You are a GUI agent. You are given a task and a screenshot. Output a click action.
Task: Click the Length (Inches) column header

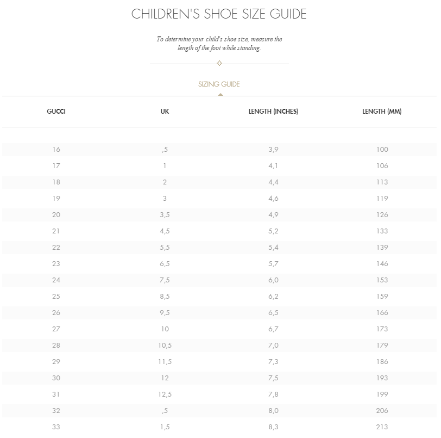[x=273, y=112]
